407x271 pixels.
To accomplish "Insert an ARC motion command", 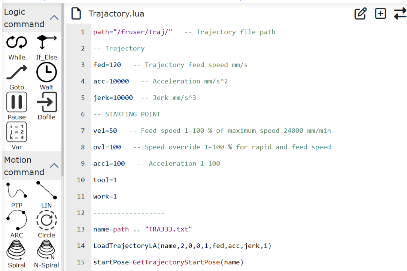I will click(x=17, y=221).
